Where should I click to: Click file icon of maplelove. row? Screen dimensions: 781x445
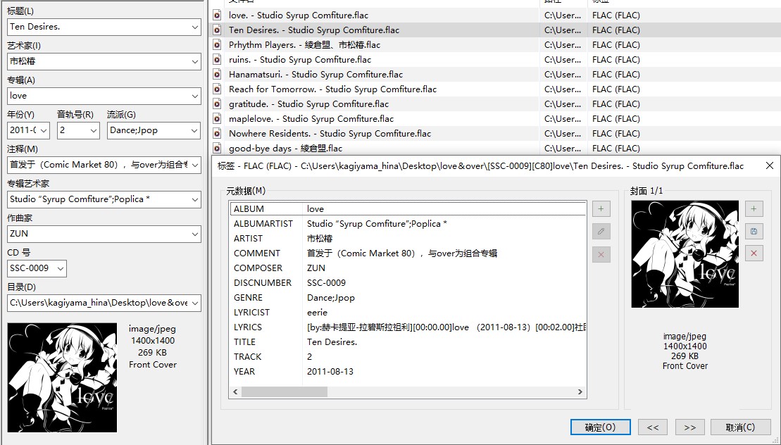click(217, 118)
